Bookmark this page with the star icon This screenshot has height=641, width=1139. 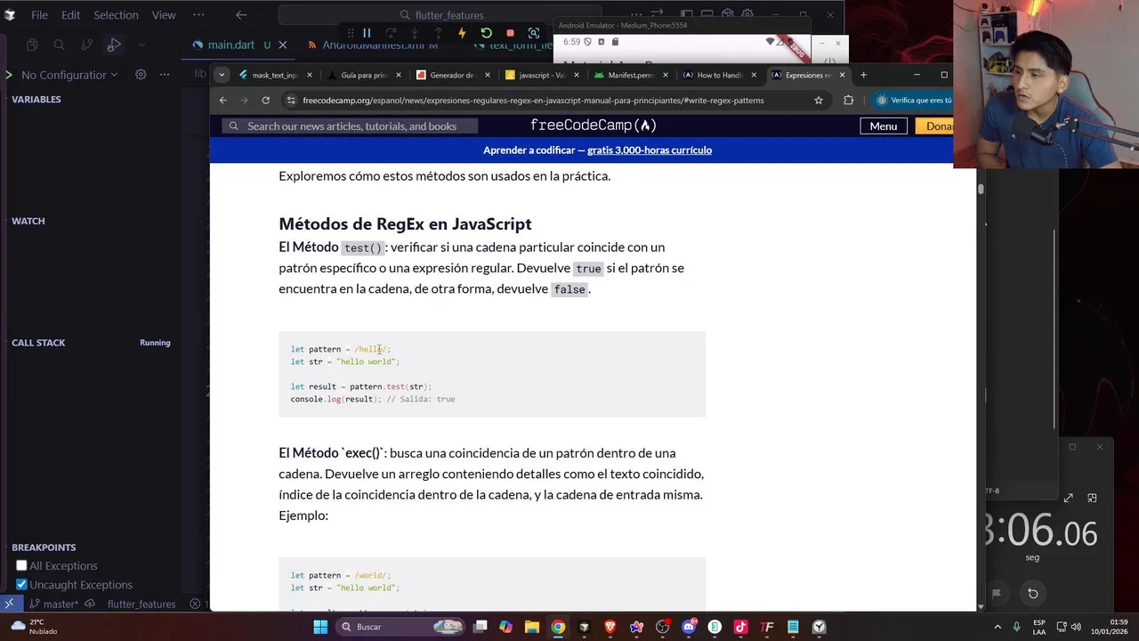[819, 100]
